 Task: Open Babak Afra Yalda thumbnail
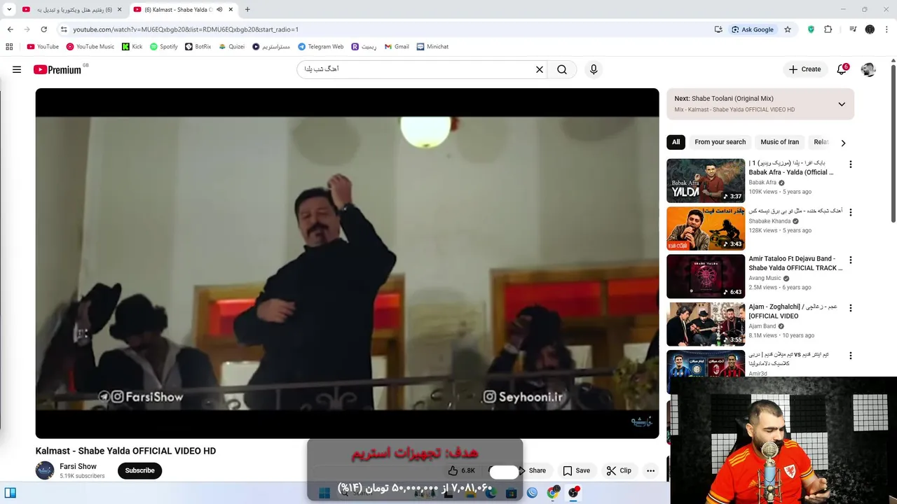pos(706,181)
